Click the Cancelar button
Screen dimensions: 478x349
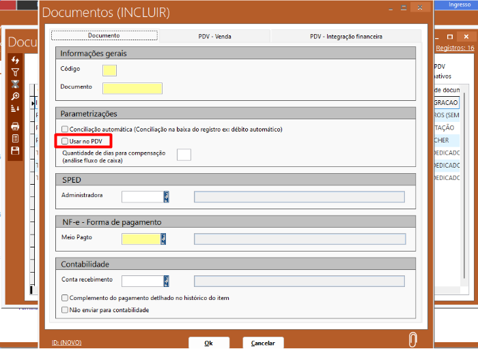(x=263, y=343)
